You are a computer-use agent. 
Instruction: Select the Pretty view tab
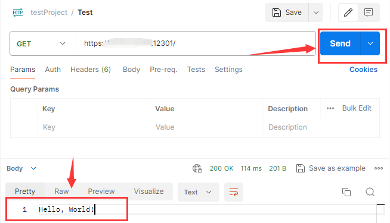(25, 191)
